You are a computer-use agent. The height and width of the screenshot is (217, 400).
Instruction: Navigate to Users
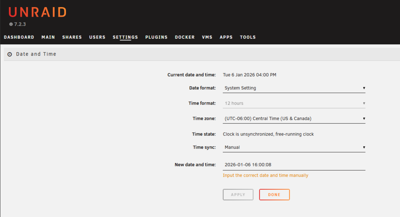(x=97, y=37)
